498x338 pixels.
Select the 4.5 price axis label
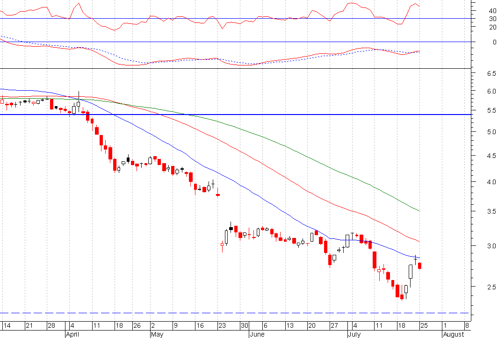point(491,156)
